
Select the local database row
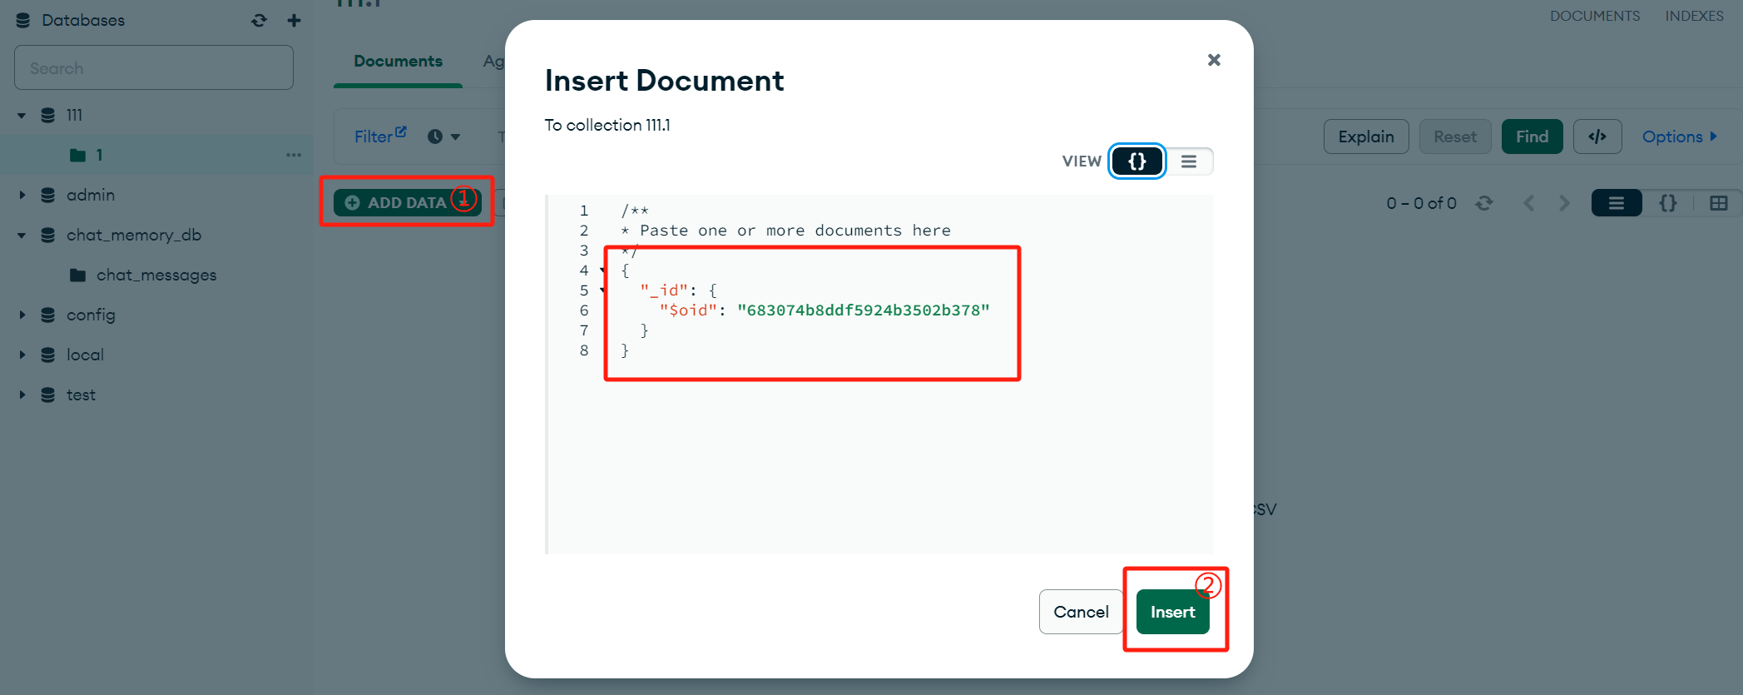click(x=157, y=355)
